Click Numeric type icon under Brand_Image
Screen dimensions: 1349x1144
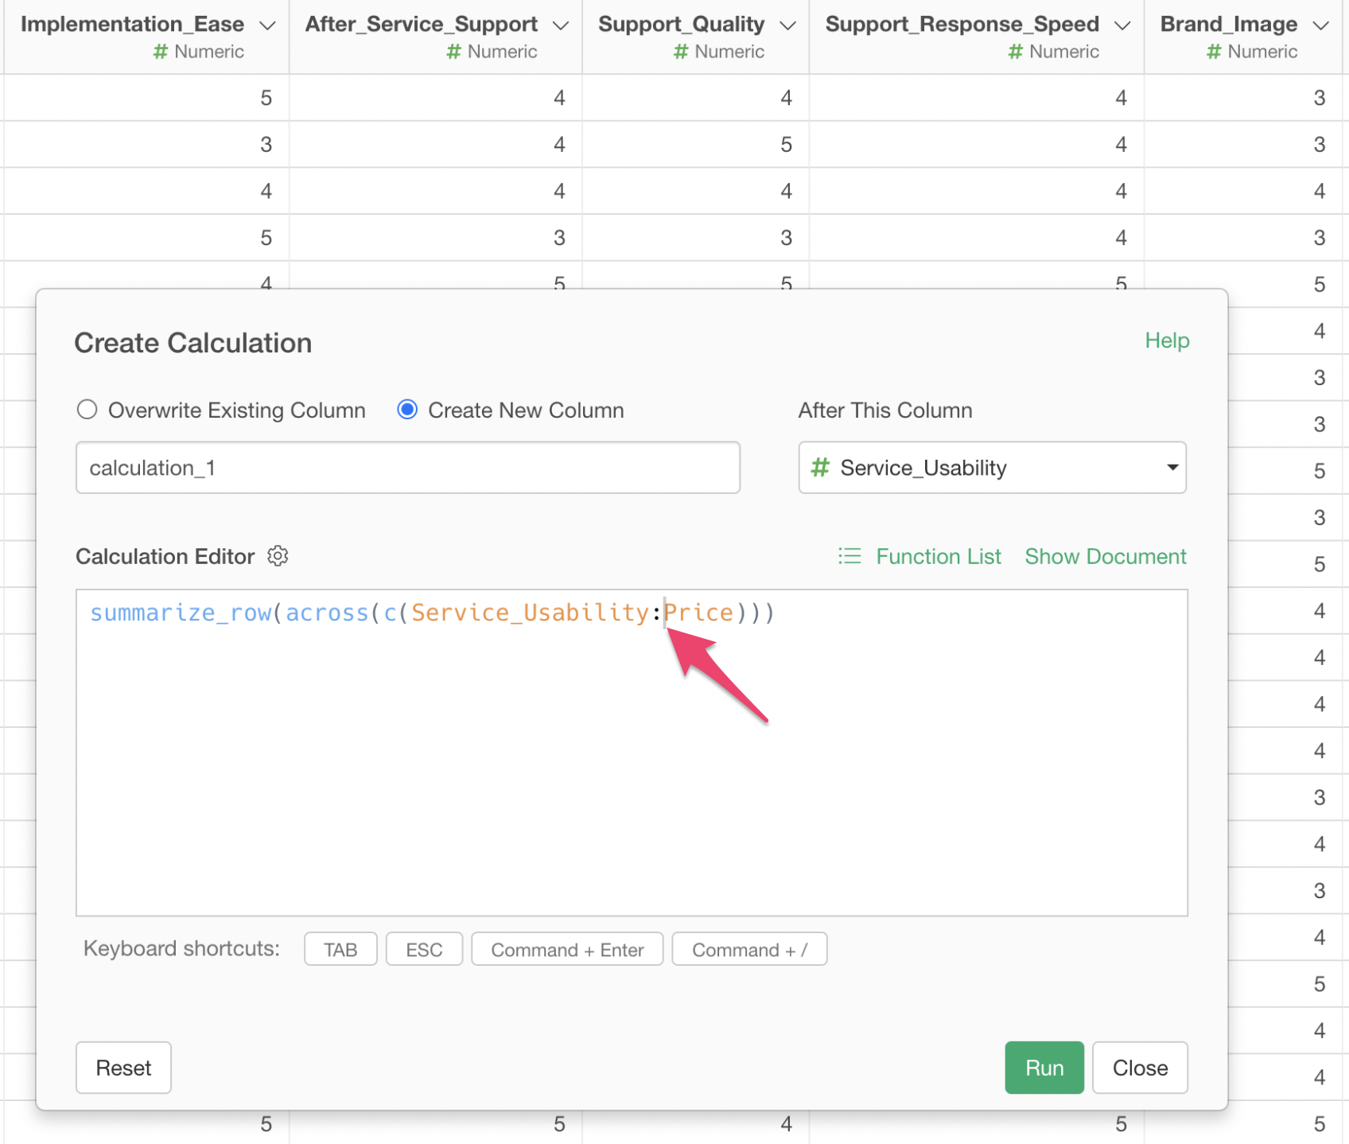pos(1214,52)
